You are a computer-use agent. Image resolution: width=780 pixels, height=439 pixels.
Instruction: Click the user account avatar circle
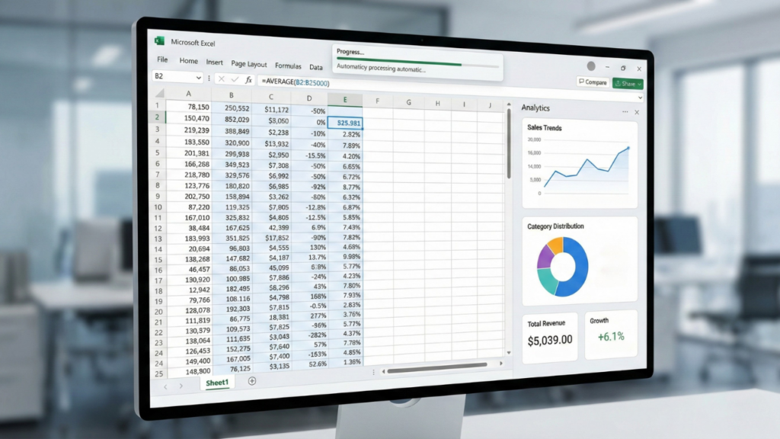pyautogui.click(x=591, y=67)
